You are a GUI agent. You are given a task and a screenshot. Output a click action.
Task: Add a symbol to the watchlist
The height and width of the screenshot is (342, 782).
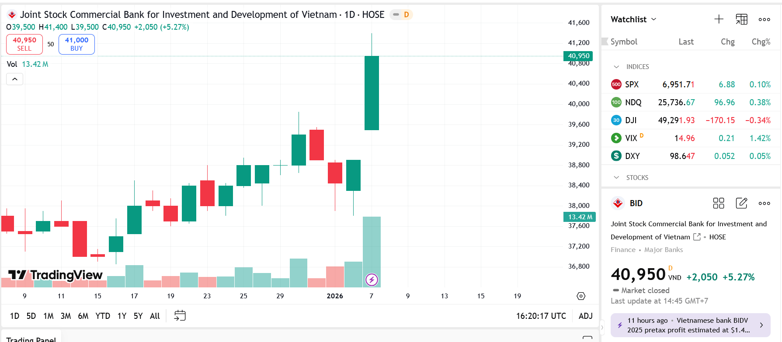(x=719, y=19)
